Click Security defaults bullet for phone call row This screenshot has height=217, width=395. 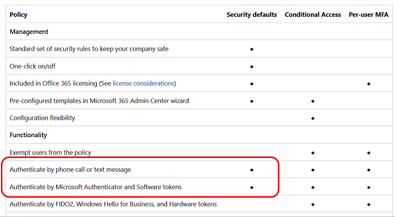pos(252,170)
